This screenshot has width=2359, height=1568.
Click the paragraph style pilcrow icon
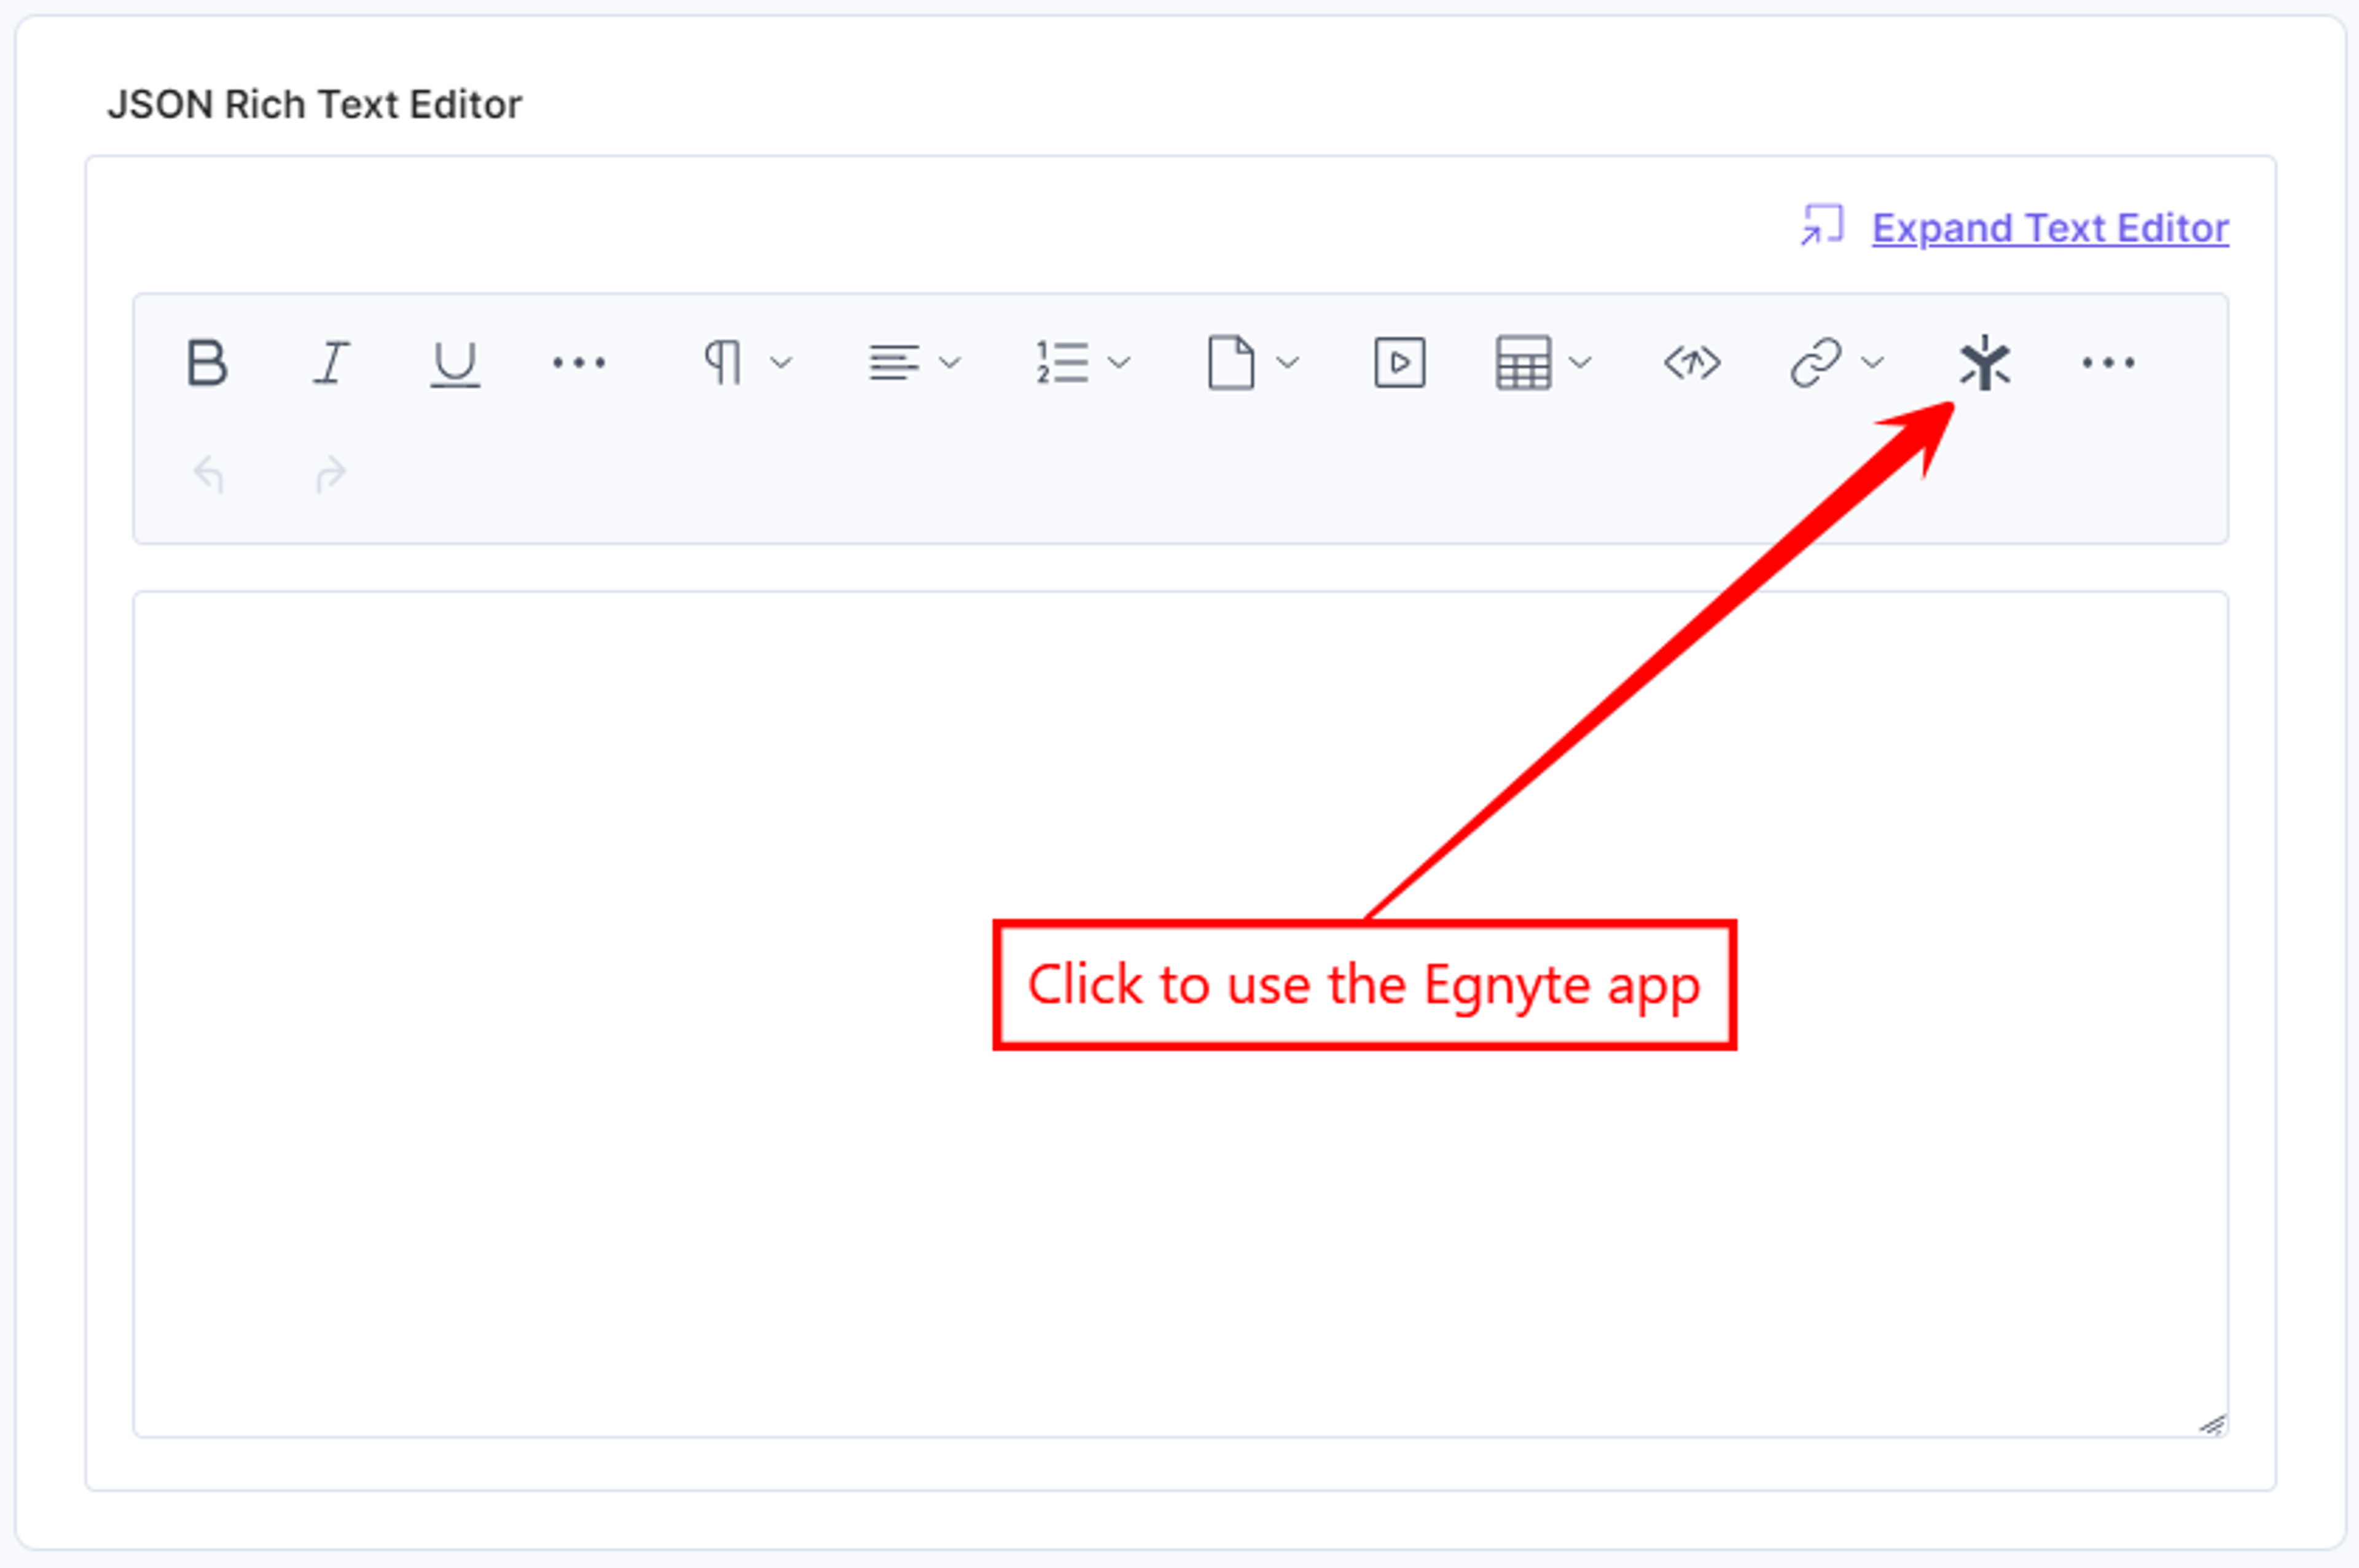tap(723, 362)
